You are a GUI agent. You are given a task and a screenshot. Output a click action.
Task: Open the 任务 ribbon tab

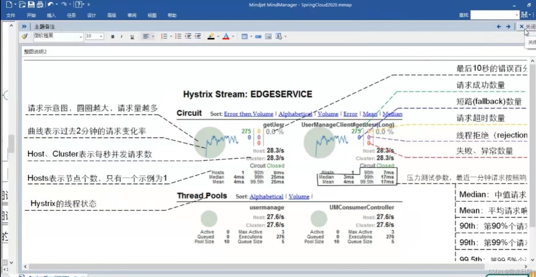[x=71, y=15]
